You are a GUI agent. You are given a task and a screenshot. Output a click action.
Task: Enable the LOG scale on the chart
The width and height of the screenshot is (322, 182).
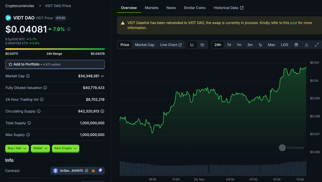[284, 45]
